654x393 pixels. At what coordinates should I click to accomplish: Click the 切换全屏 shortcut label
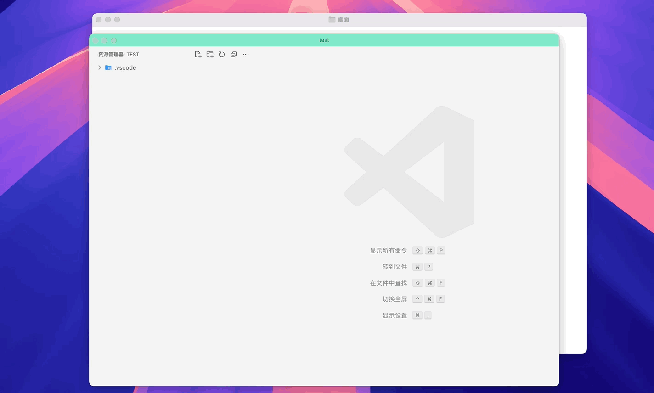coord(395,299)
